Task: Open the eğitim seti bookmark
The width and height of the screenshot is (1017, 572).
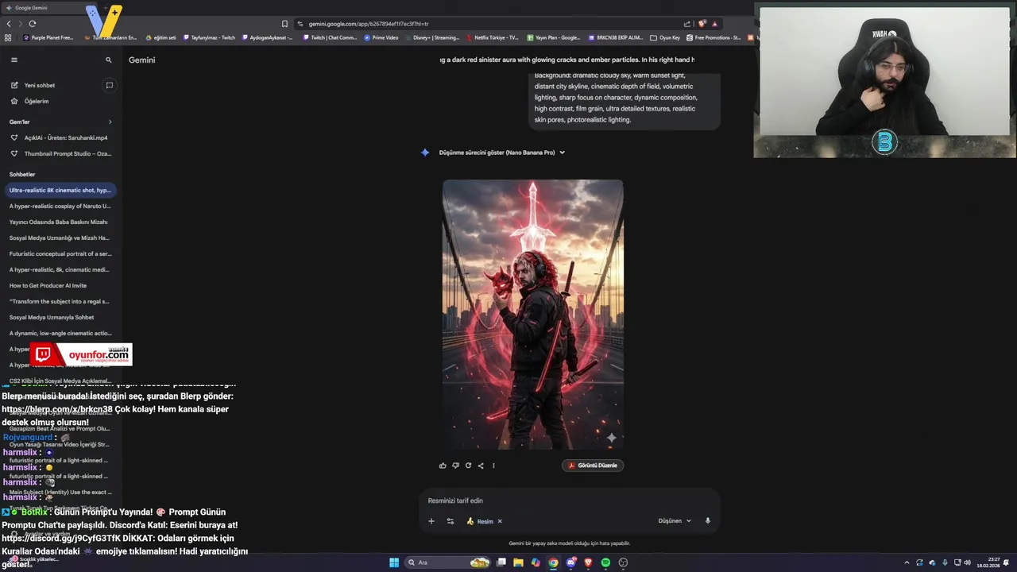Action: coord(160,37)
